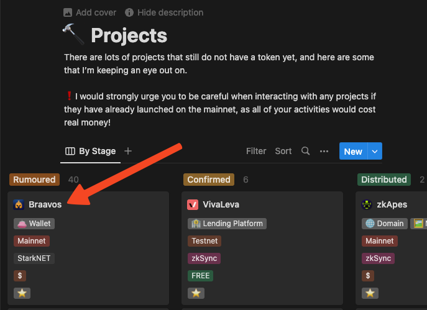Click the Domain tag on zkApes card
427x310 pixels.
point(385,224)
